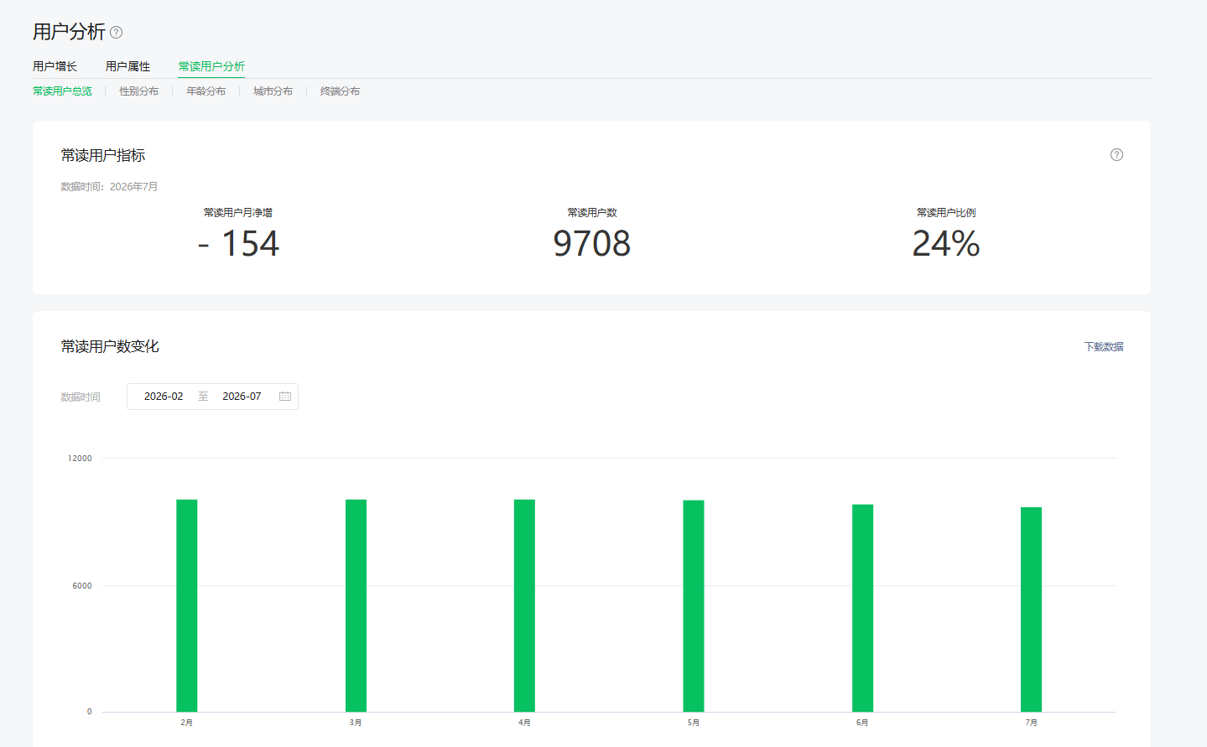Image resolution: width=1207 pixels, height=747 pixels.
Task: Click the 6月 bar in chart
Action: pyautogui.click(x=862, y=608)
